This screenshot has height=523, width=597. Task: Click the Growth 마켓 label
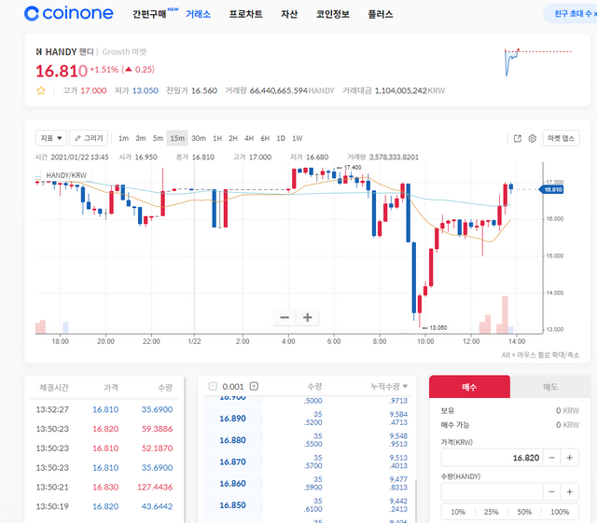click(x=124, y=52)
